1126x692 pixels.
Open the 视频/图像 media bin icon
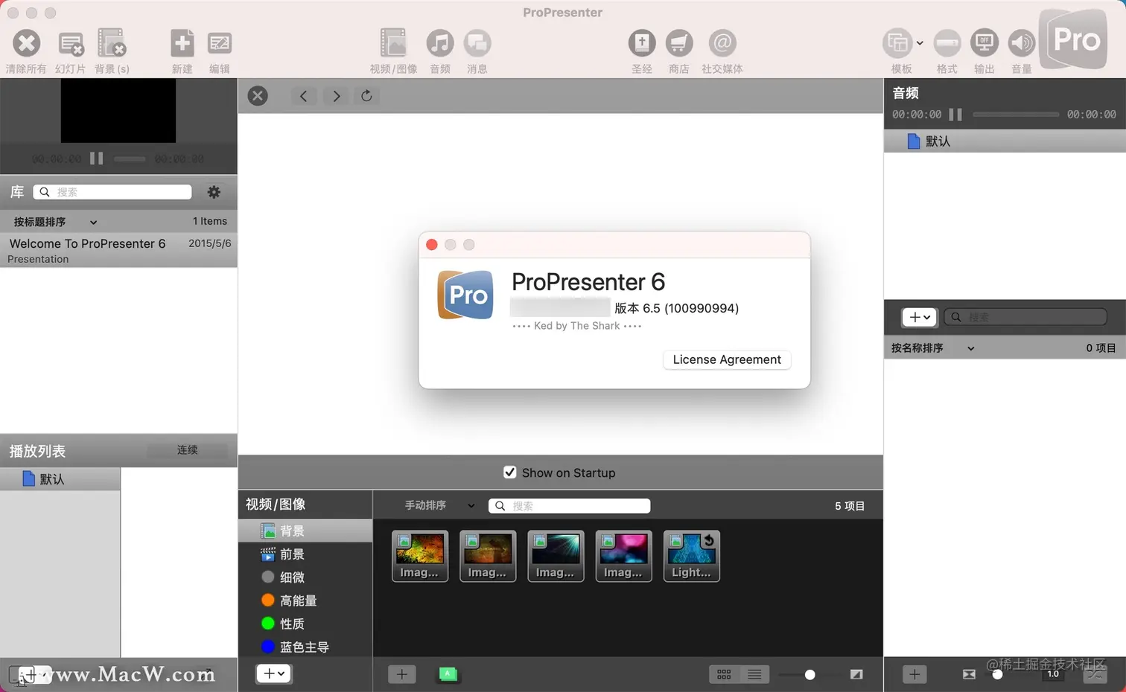coord(393,43)
